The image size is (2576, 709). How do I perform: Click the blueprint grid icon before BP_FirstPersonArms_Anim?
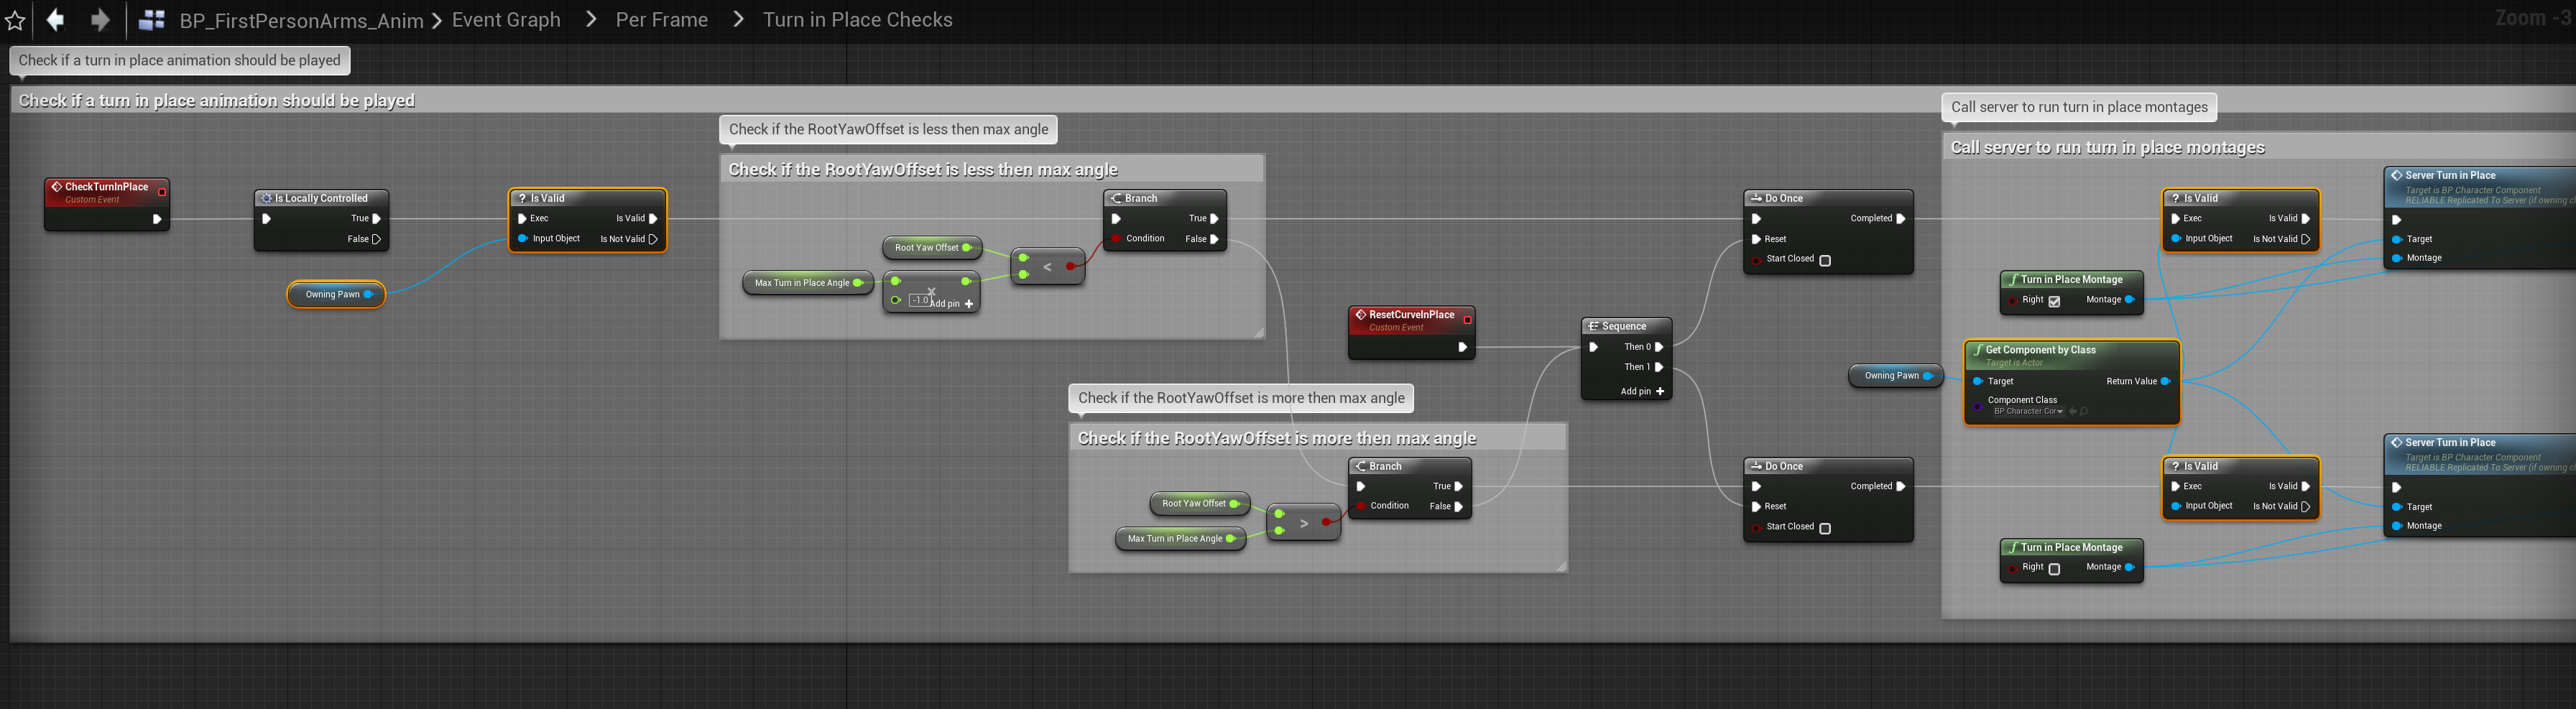coord(152,20)
